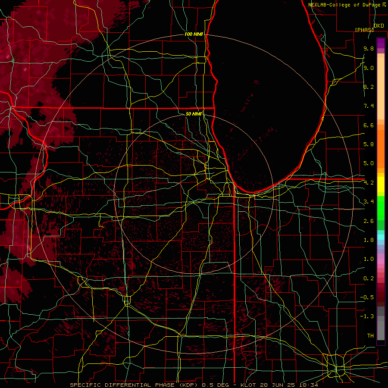Click the 8.2 scale value
Screen dimensions: 388x388
click(369, 87)
